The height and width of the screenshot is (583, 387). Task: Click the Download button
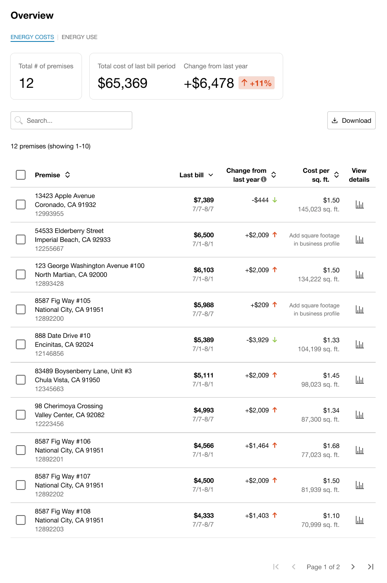pyautogui.click(x=351, y=120)
